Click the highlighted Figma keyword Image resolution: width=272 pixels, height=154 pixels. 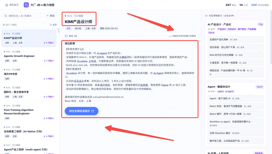tap(165, 85)
